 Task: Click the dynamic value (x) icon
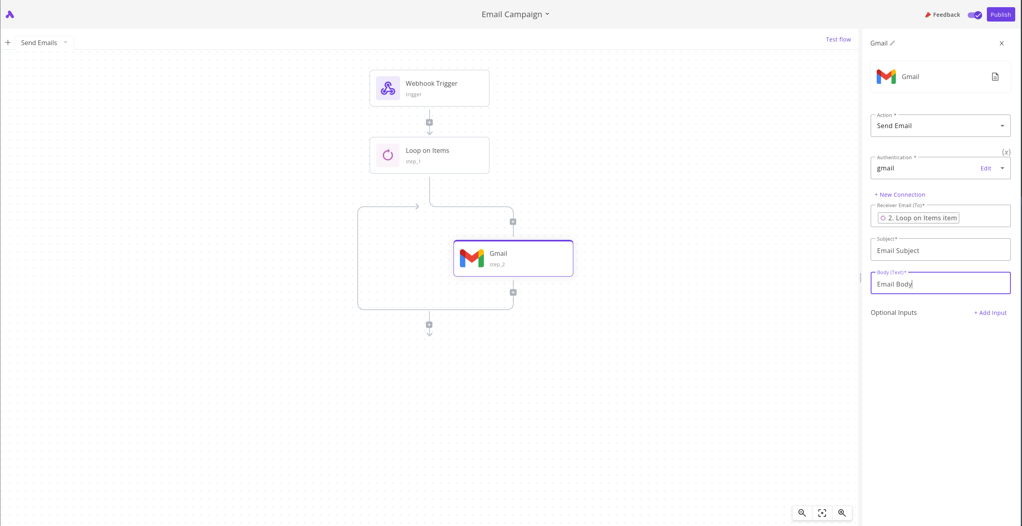tap(1006, 152)
